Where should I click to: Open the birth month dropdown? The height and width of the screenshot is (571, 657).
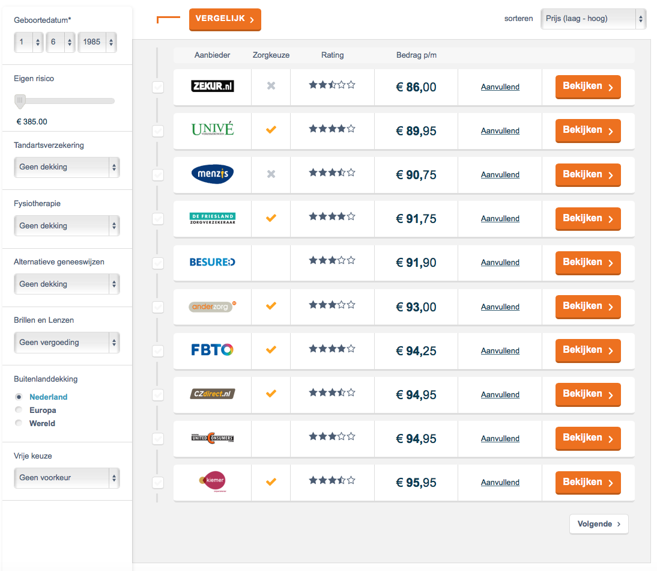(x=60, y=42)
